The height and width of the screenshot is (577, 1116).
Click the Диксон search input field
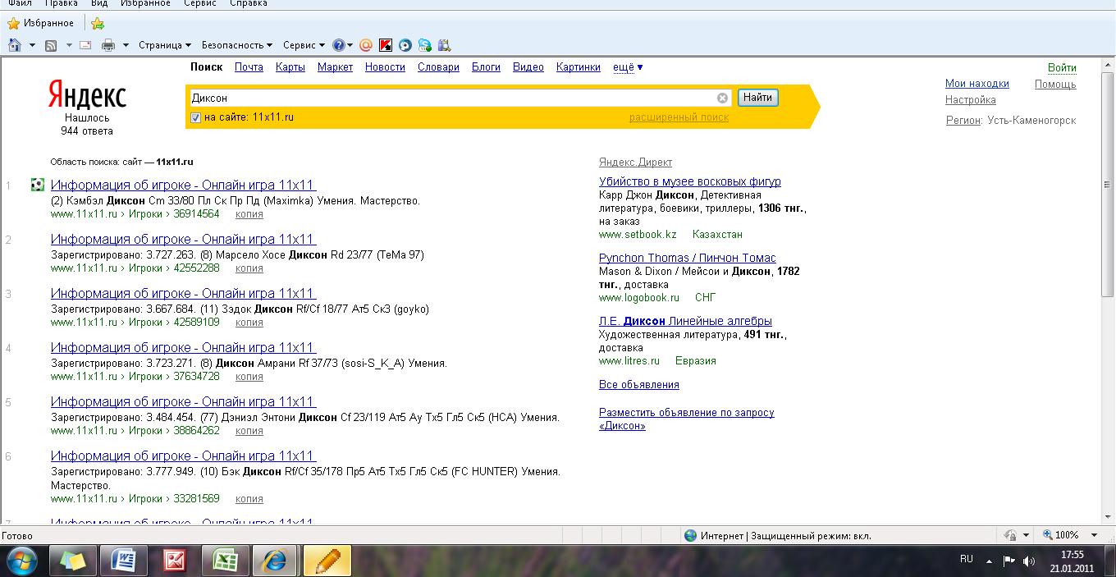click(451, 98)
